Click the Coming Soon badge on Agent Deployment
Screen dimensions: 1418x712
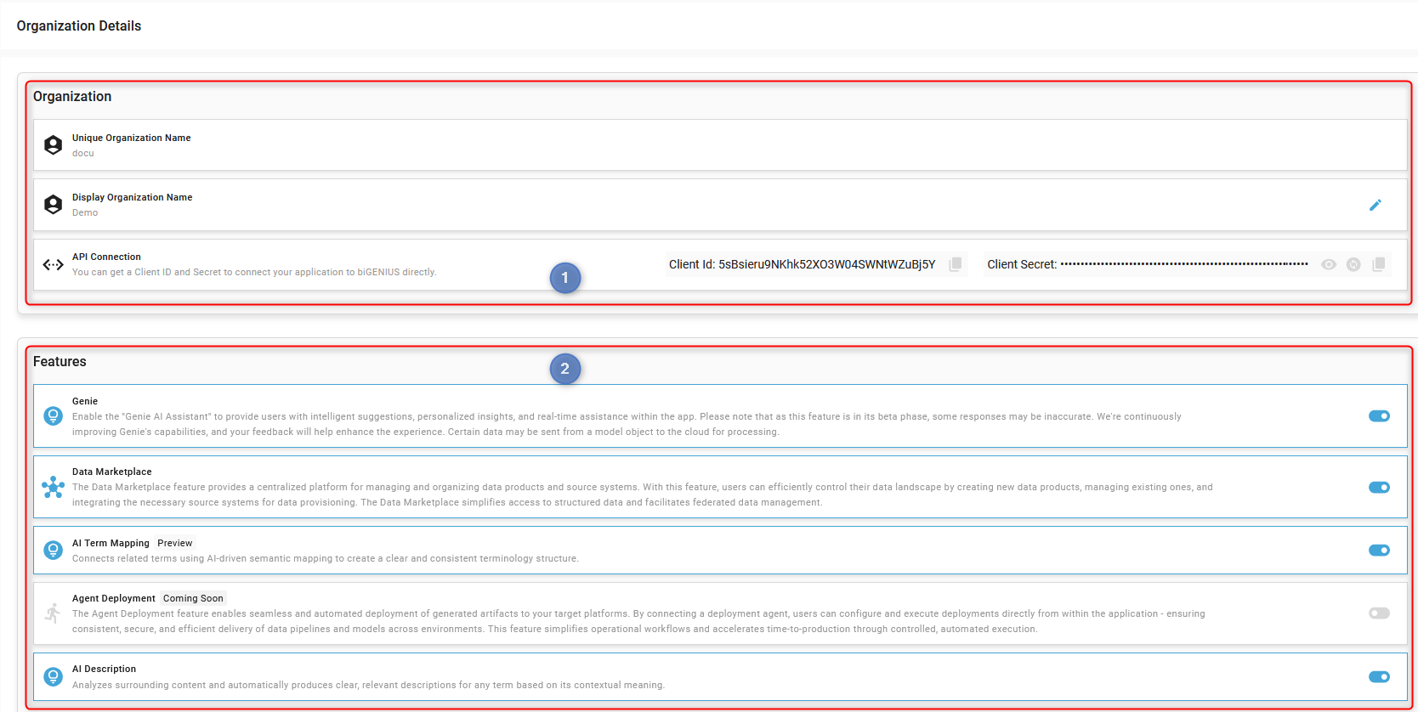pyautogui.click(x=193, y=598)
